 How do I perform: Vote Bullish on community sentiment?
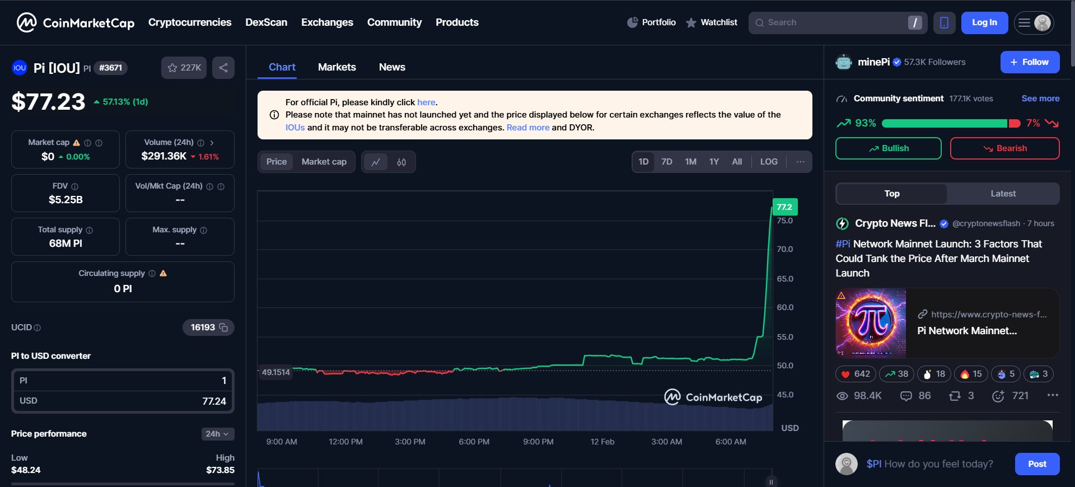(x=889, y=148)
